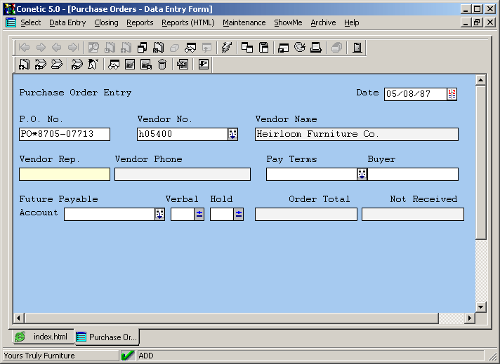Click the trash can toolbar icon
Screen dimensions: 500x364
(x=162, y=65)
